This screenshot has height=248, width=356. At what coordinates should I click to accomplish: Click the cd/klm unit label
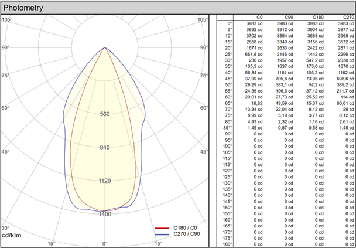12,235
